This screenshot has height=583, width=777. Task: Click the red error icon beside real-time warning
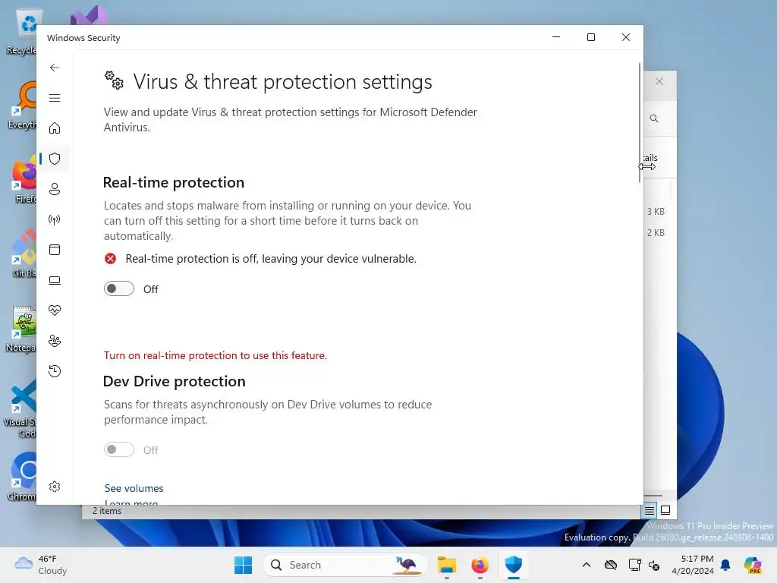(111, 258)
